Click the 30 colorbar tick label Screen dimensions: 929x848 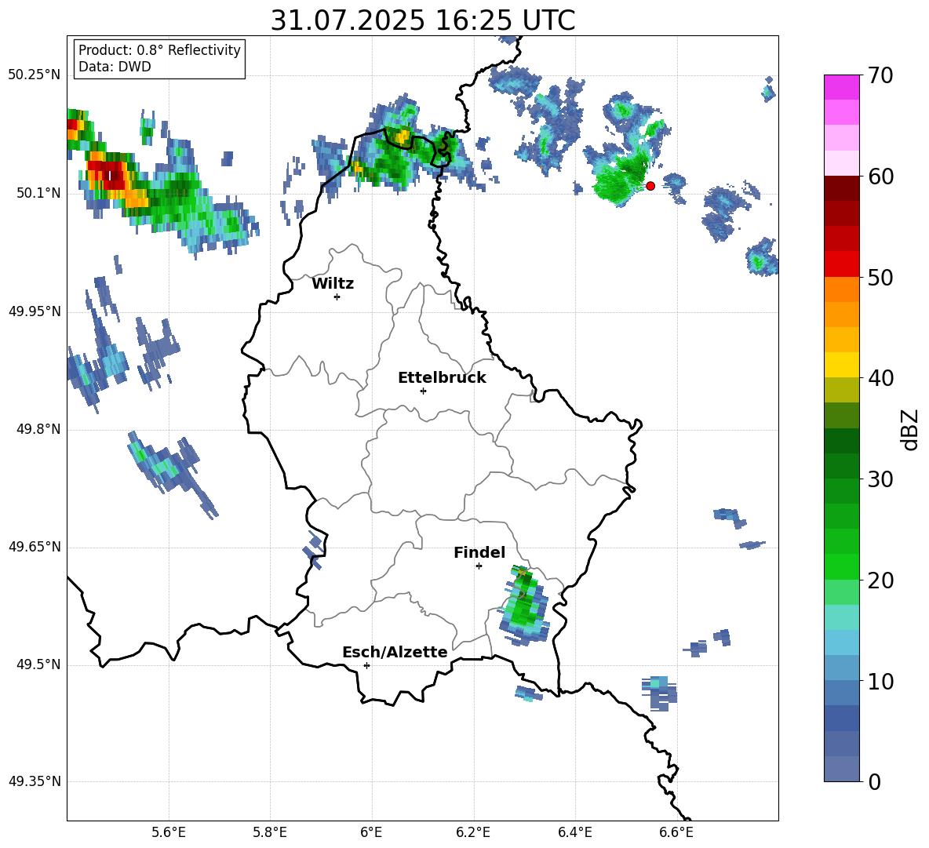pyautogui.click(x=880, y=479)
